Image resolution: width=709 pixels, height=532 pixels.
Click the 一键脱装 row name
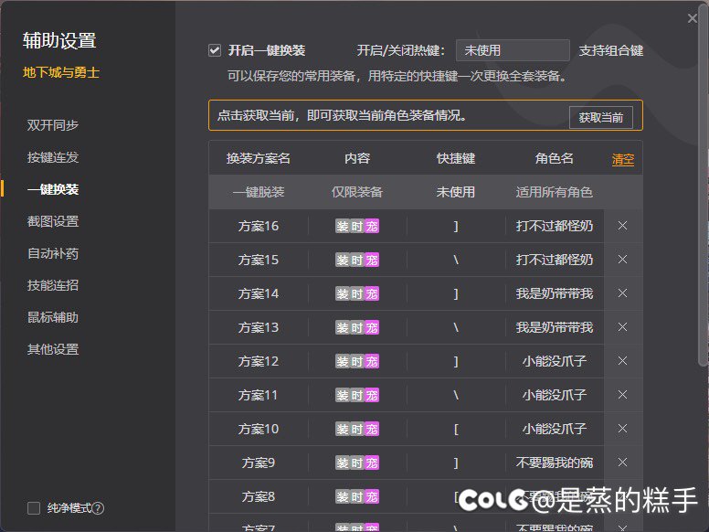coord(259,192)
